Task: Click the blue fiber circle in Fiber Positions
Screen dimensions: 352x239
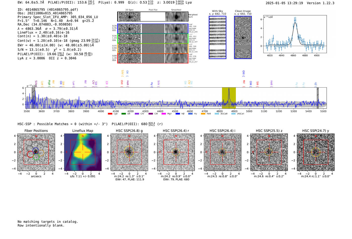Action: (x=35, y=151)
